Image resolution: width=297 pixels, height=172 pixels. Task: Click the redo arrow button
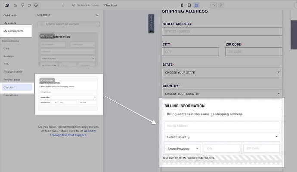pos(221,5)
